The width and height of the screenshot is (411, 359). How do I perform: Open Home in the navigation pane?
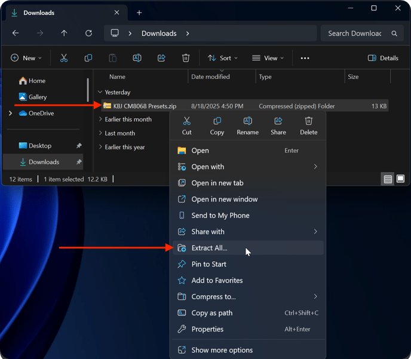tap(32, 81)
